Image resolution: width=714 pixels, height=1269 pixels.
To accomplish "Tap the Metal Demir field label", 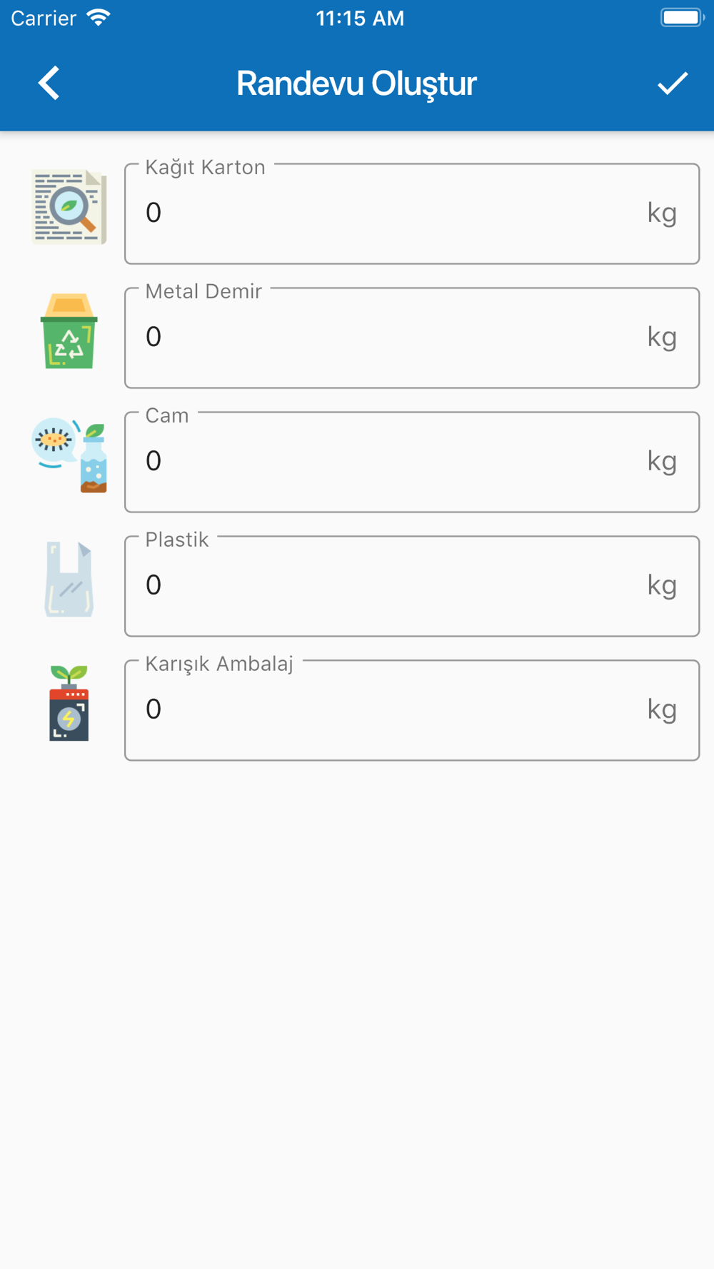I will coord(203,291).
